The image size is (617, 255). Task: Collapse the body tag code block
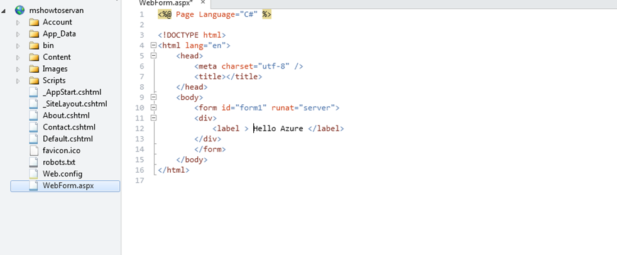[153, 97]
